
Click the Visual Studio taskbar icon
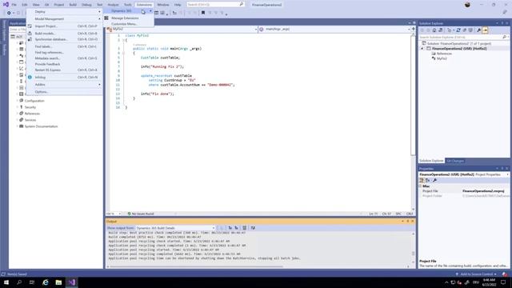pos(72,282)
